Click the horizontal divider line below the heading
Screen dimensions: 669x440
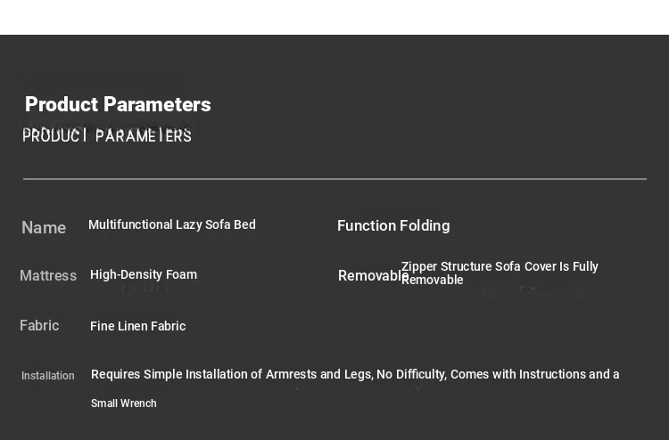(x=334, y=179)
